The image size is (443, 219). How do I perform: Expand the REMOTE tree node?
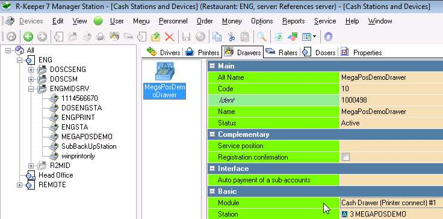(19, 185)
